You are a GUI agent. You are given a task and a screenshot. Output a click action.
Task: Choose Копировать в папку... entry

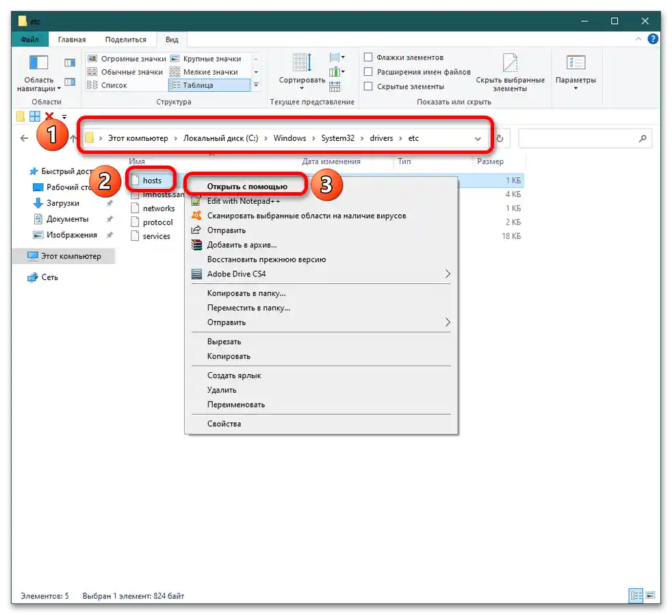tap(246, 293)
